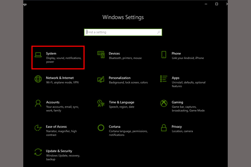Maximize the Settings window

217,4
